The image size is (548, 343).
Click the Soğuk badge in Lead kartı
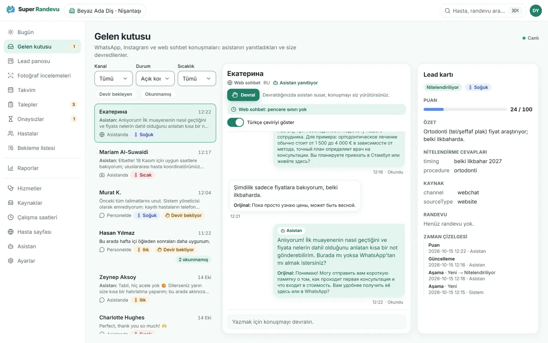coord(478,87)
